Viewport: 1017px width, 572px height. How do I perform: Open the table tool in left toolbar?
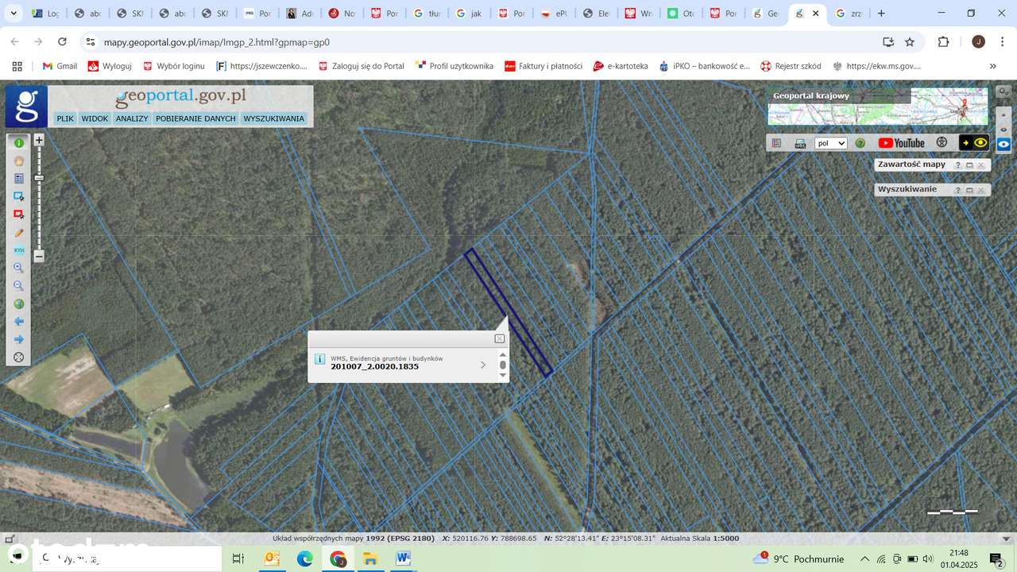pos(19,179)
